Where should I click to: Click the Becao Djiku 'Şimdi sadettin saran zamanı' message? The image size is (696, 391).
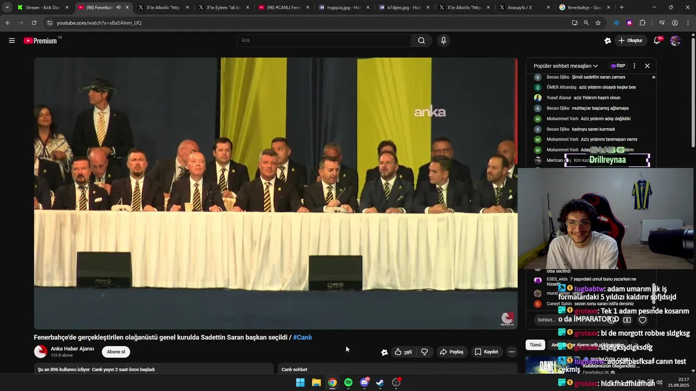592,77
